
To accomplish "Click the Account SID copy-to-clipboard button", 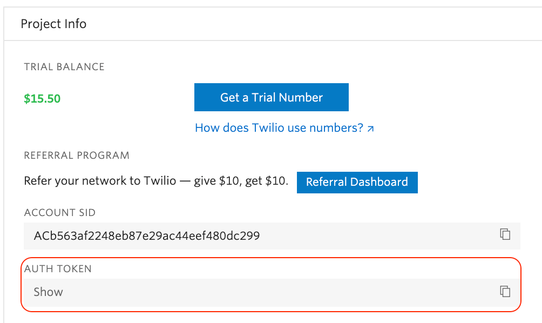I will (505, 234).
